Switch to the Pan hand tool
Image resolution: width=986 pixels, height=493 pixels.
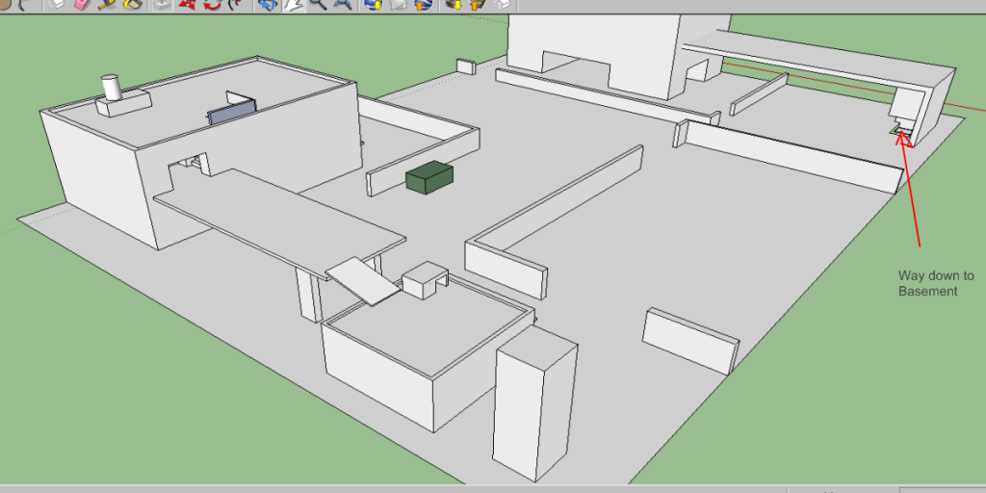[x=292, y=5]
